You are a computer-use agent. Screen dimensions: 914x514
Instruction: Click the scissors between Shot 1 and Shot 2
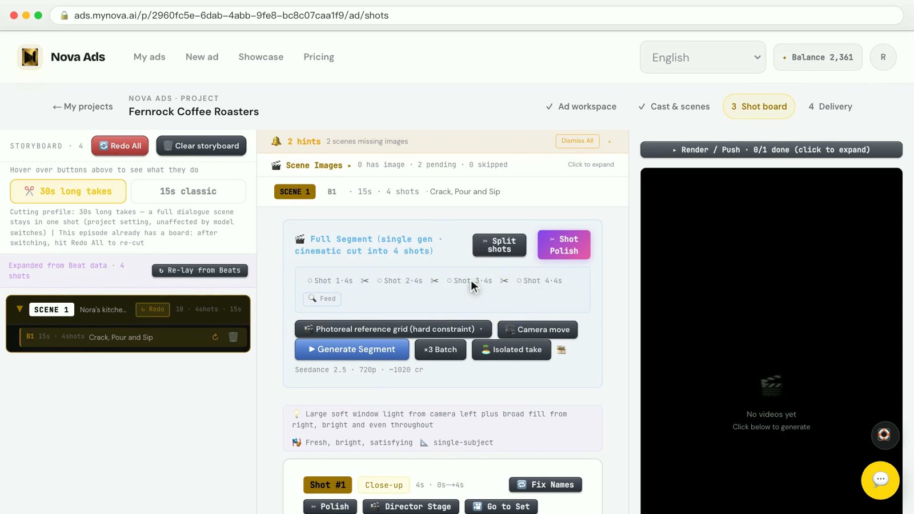click(x=364, y=281)
